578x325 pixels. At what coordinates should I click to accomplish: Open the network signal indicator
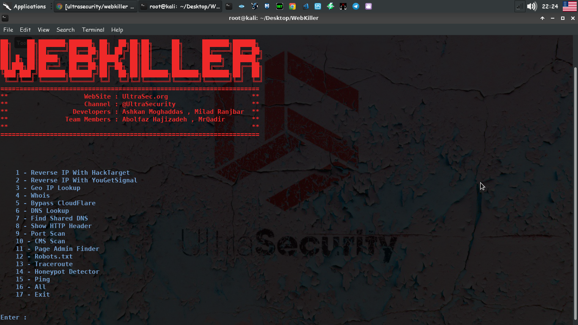520,6
